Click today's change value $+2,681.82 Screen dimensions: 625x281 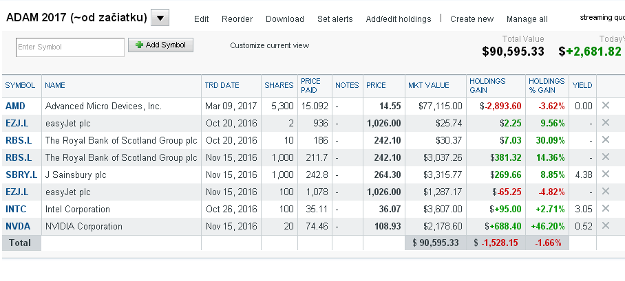tap(589, 52)
